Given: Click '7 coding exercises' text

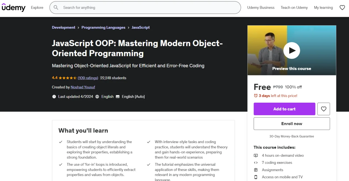Looking at the screenshot, I should point(277,162).
